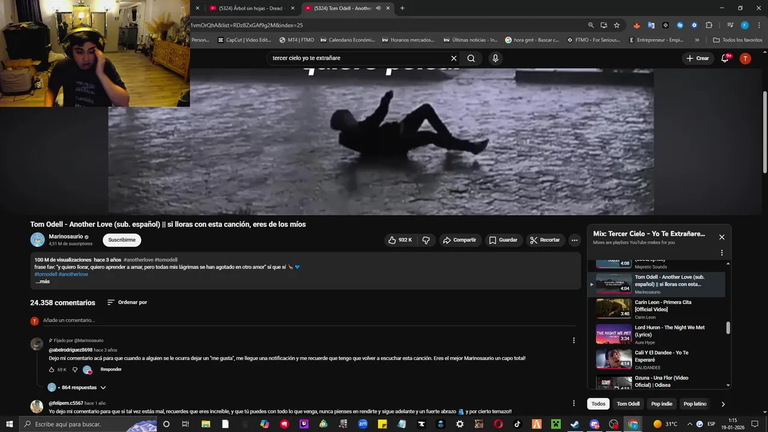Select the Todos chip

598,404
